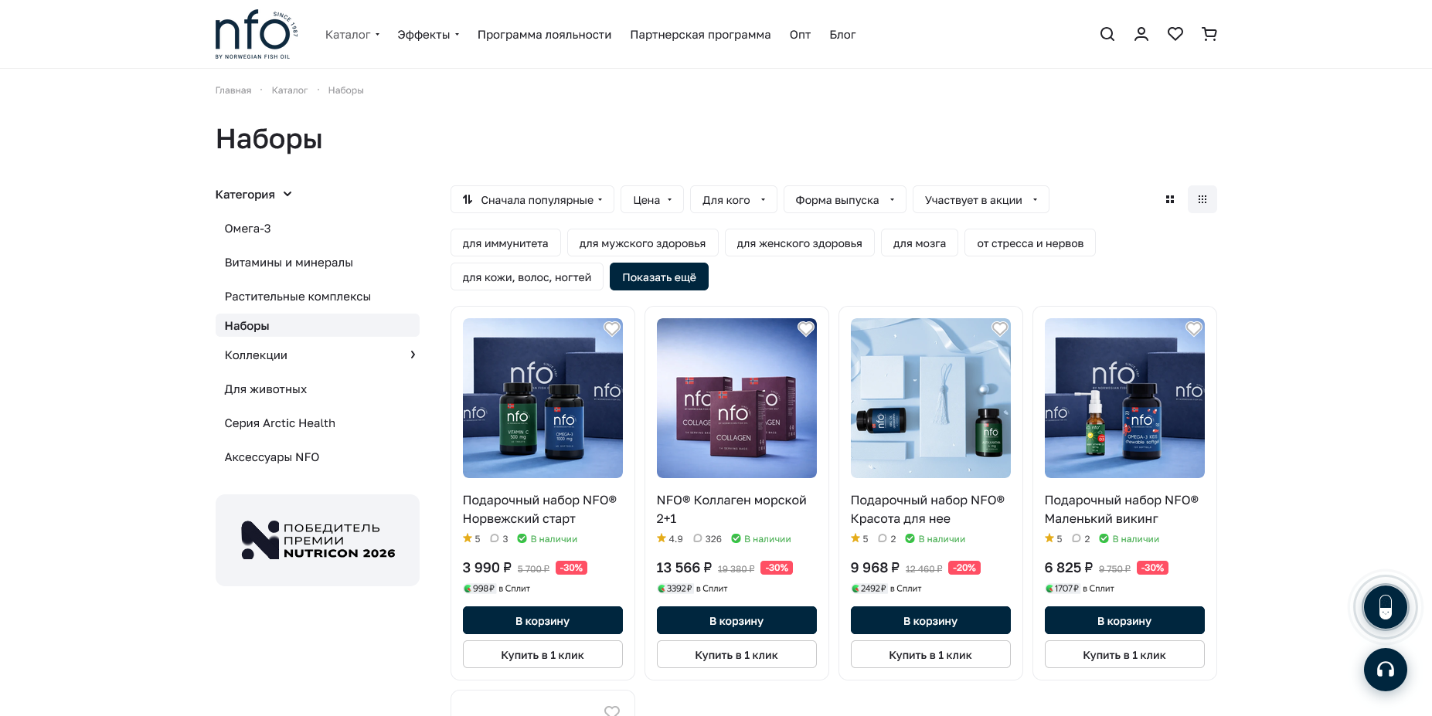This screenshot has height=716, width=1432.
Task: Switch to compact grid view
Action: click(x=1202, y=199)
